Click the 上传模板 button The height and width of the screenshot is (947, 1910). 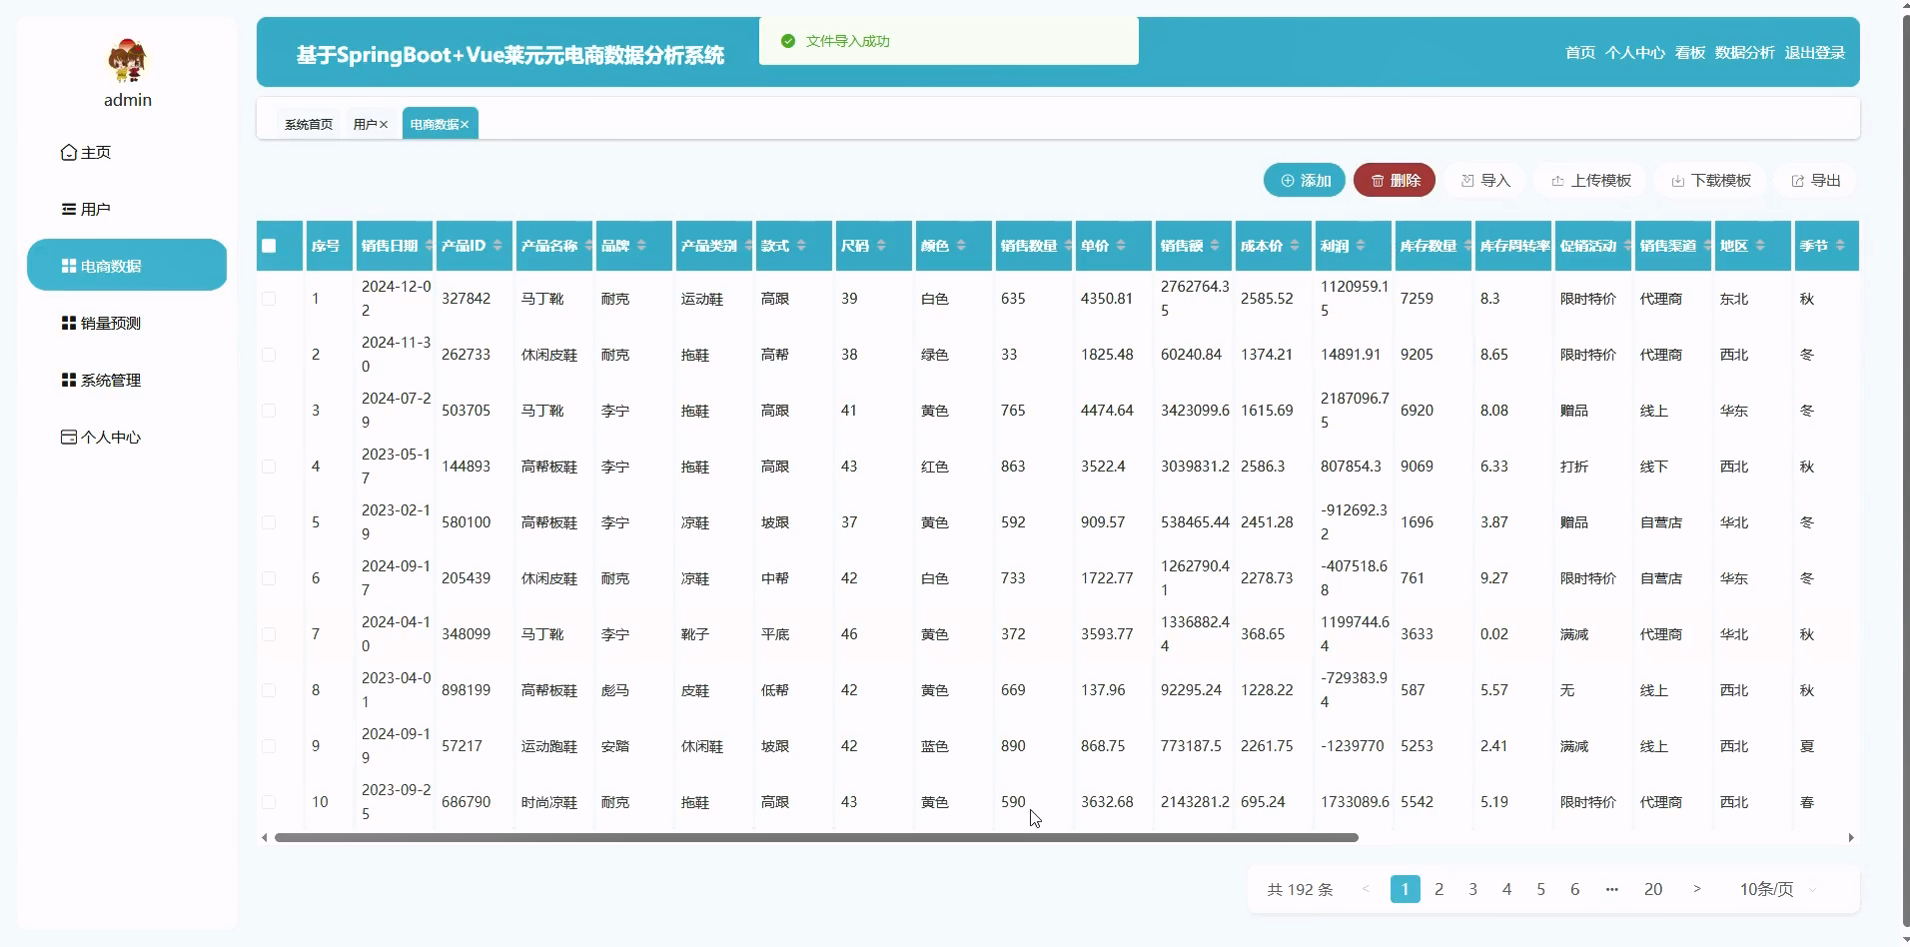pos(1590,180)
